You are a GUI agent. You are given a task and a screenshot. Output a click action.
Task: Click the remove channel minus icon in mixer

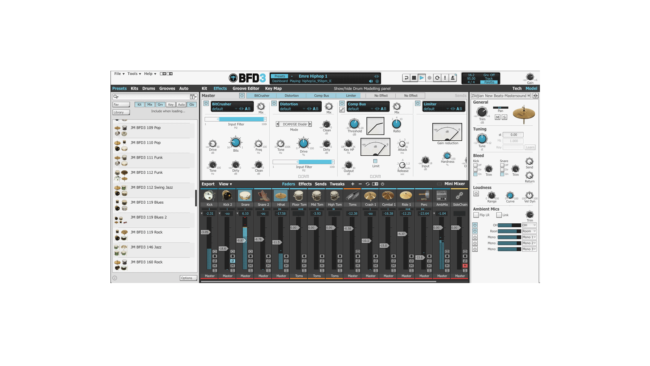[x=360, y=184]
